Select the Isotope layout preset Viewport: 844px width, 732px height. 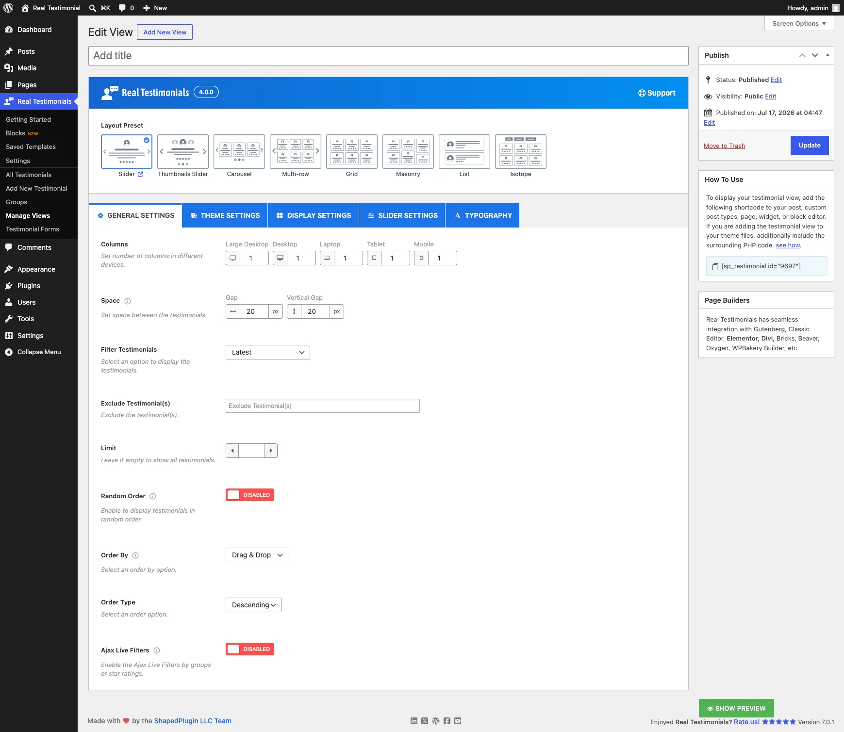coord(521,152)
